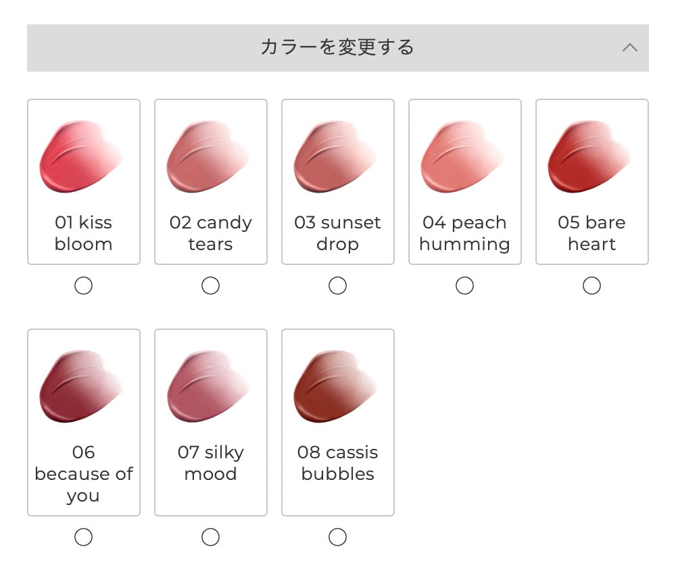Screen dimensions: 676x580
Task: Check the radio button under 03 sunset drop
Action: pyautogui.click(x=337, y=285)
